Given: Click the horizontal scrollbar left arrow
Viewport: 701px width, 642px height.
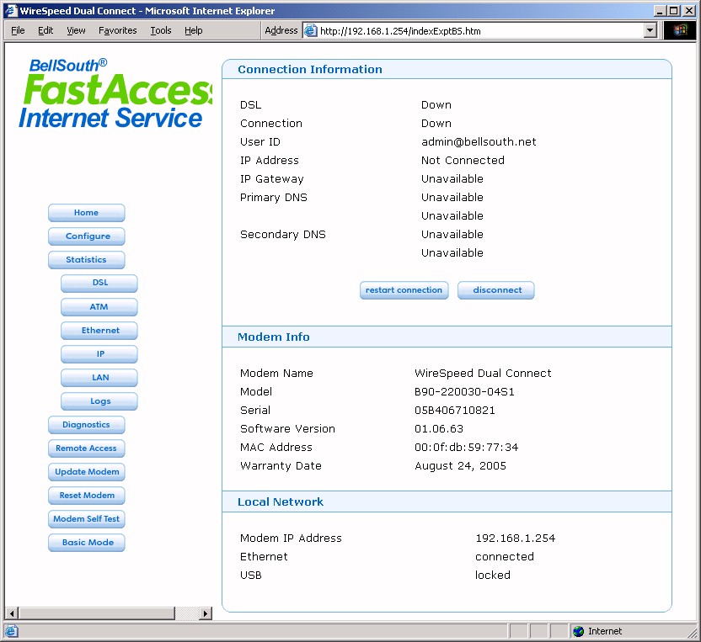Looking at the screenshot, I should 12,613.
